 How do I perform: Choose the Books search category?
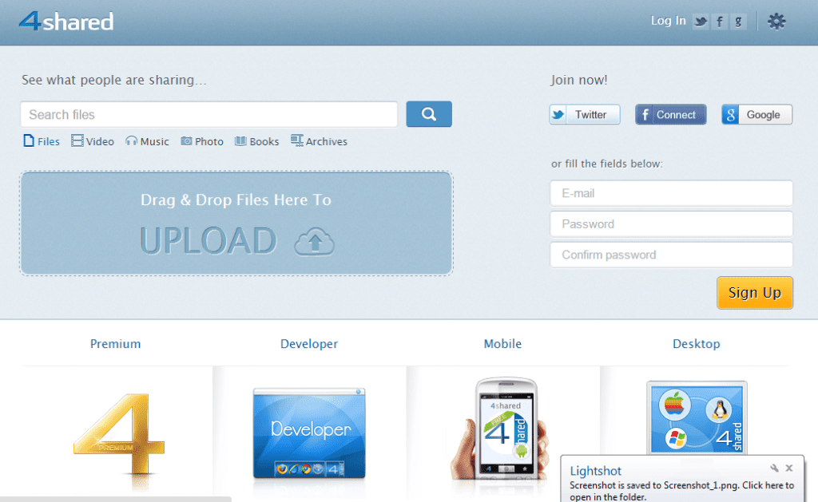point(256,141)
